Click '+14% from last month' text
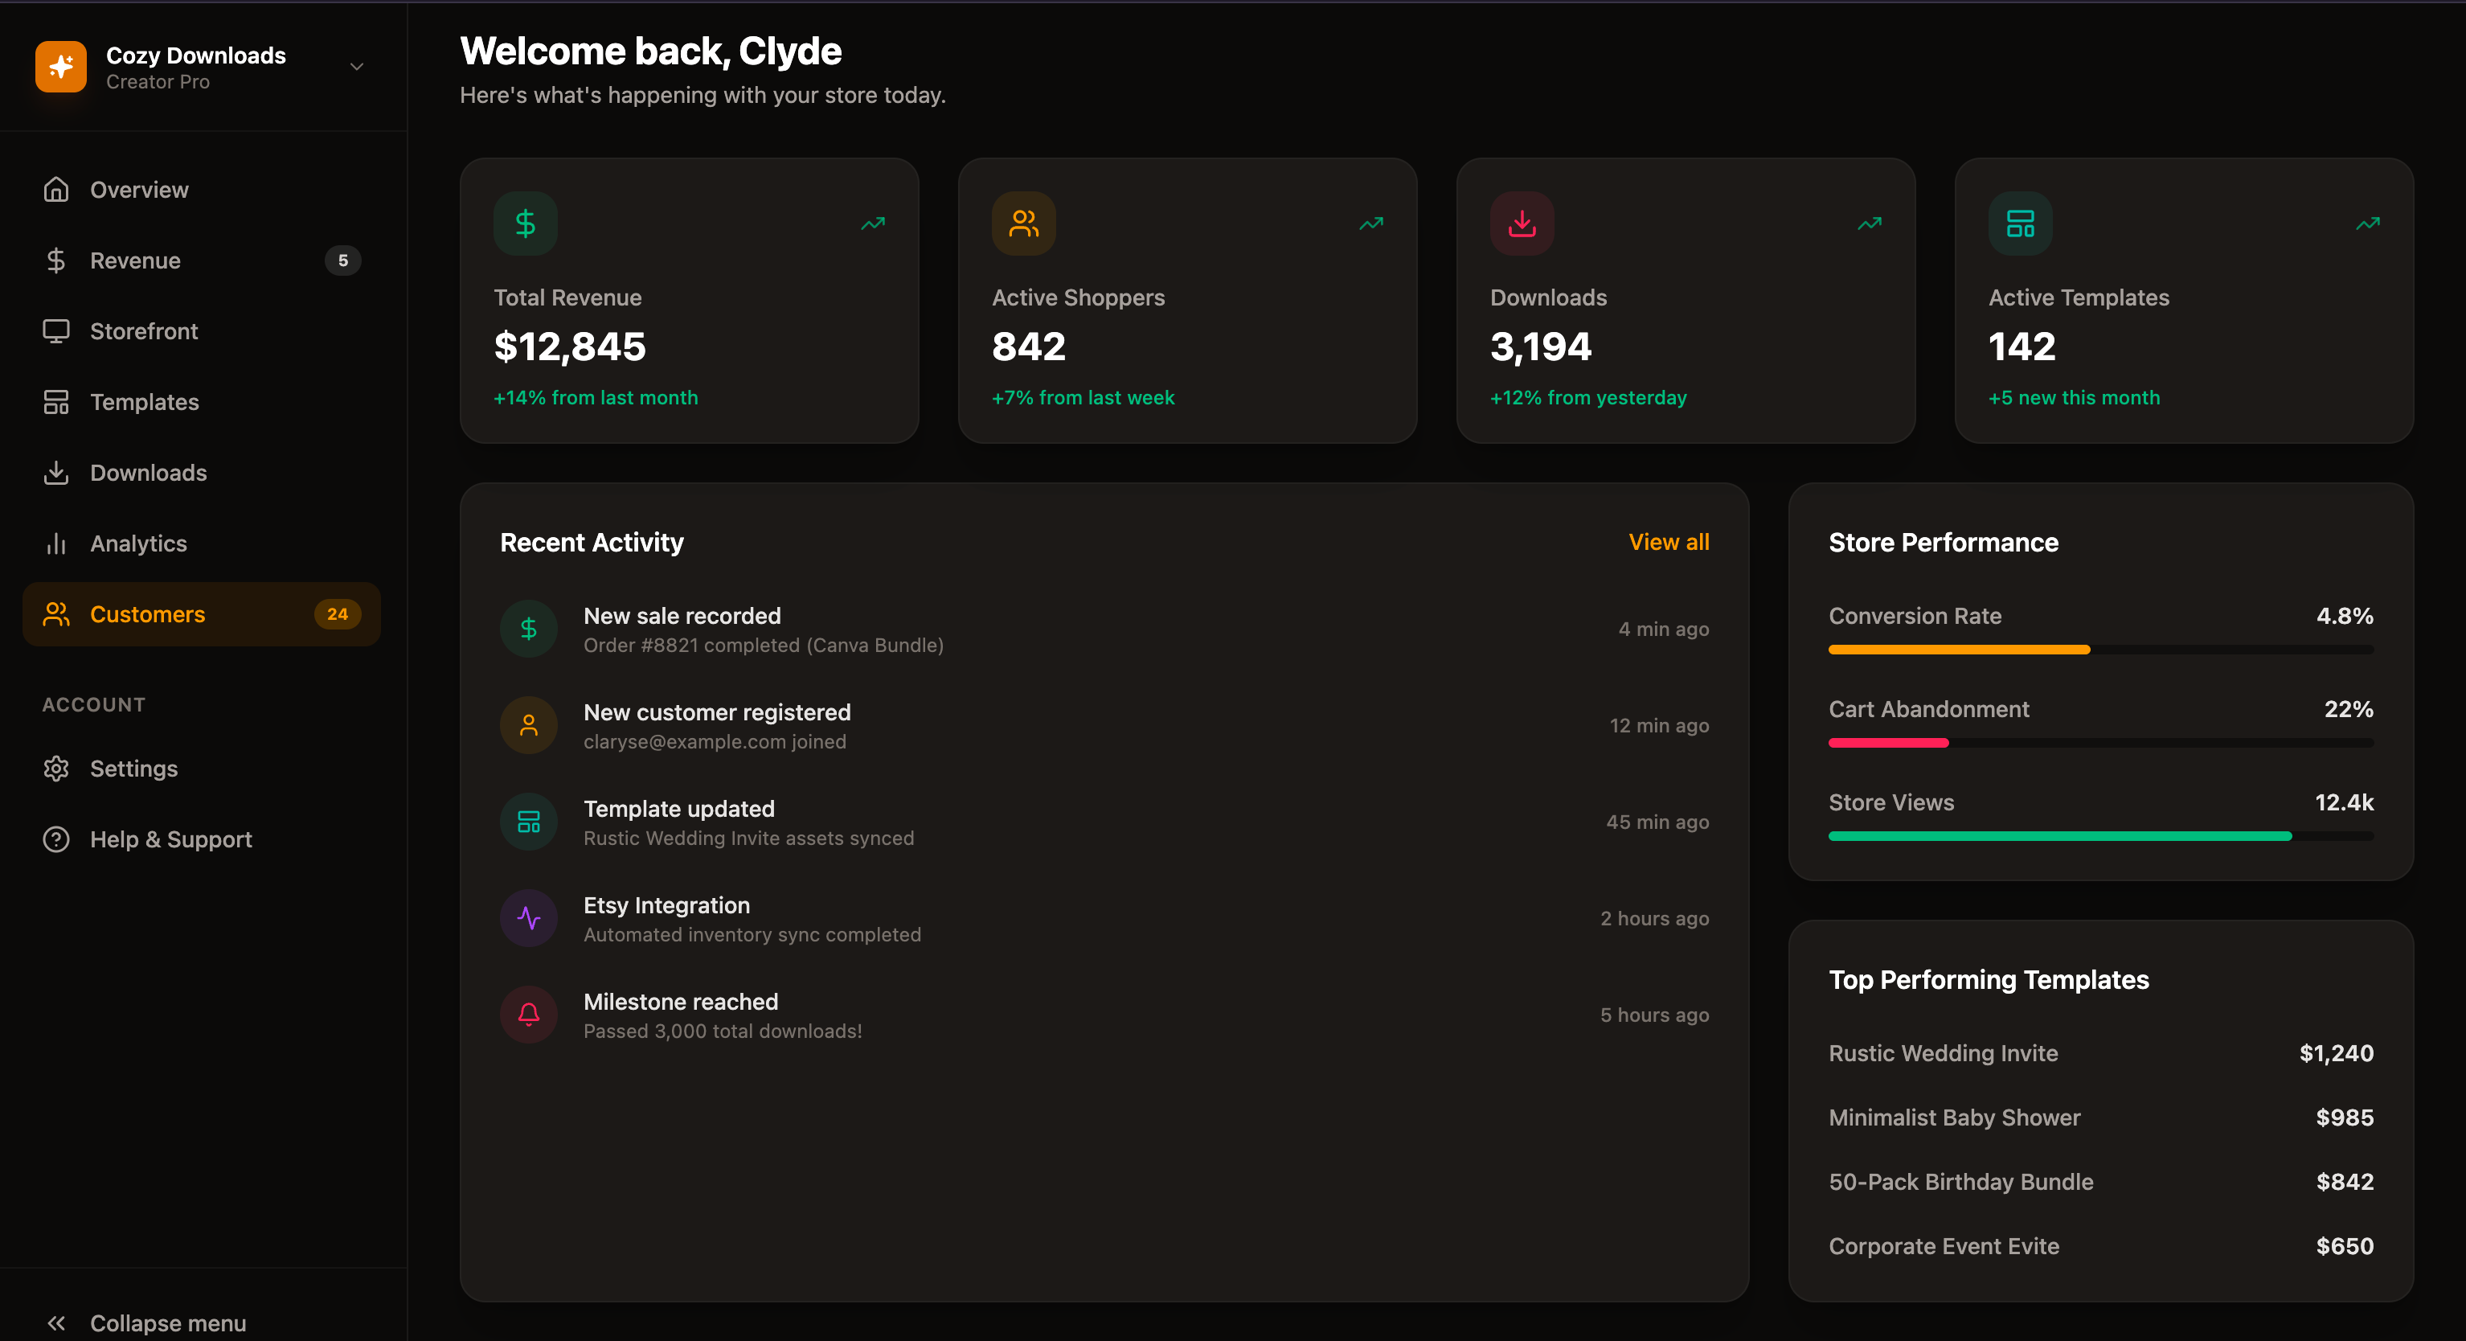The image size is (2466, 1341). click(596, 397)
